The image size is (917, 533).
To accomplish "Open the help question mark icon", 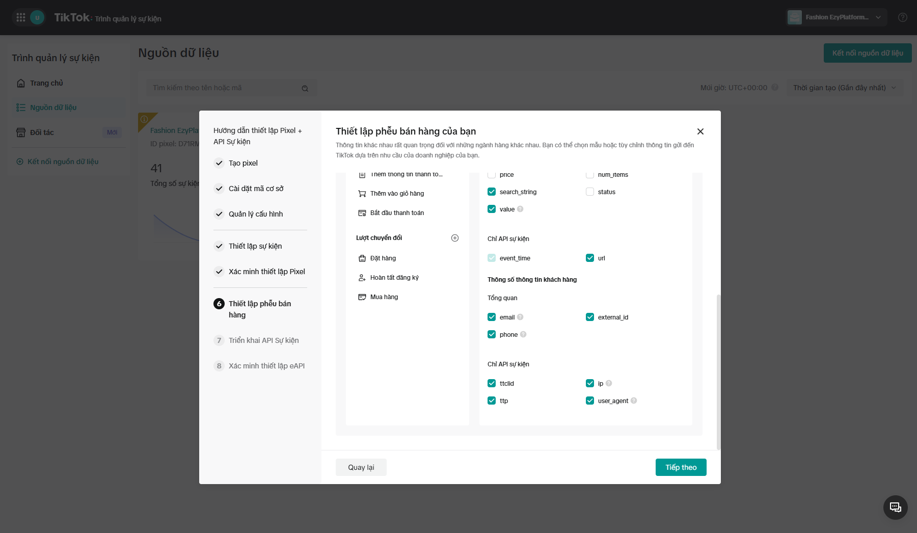I will (x=902, y=17).
